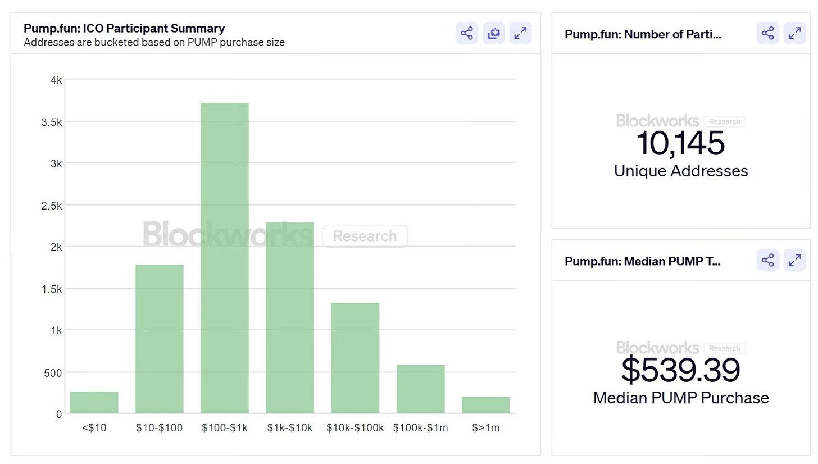Click the $539.39 median purchase value
The image size is (818, 464).
pyautogui.click(x=680, y=370)
